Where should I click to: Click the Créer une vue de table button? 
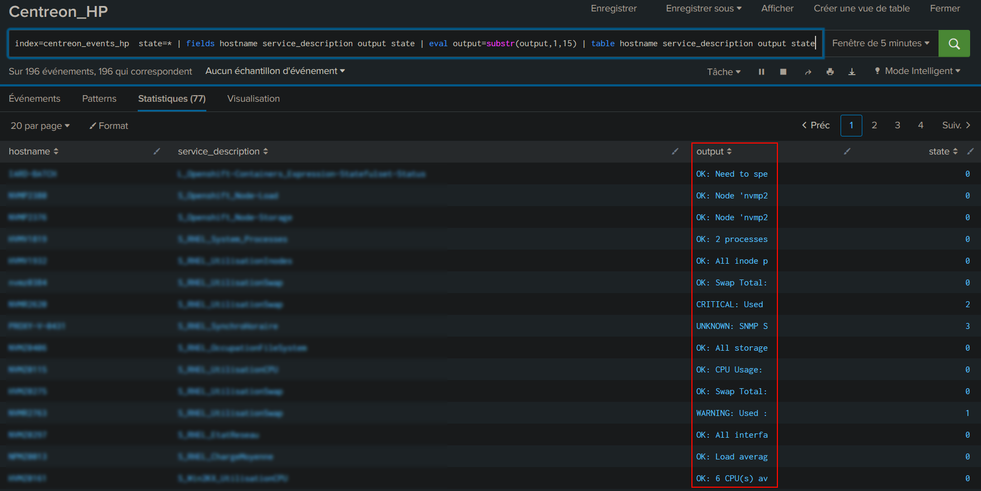coord(861,9)
